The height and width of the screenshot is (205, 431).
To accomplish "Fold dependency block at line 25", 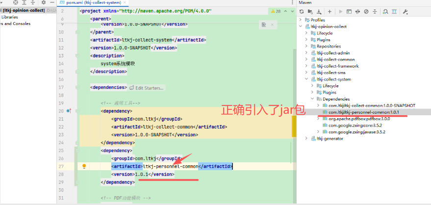I will (x=77, y=151).
